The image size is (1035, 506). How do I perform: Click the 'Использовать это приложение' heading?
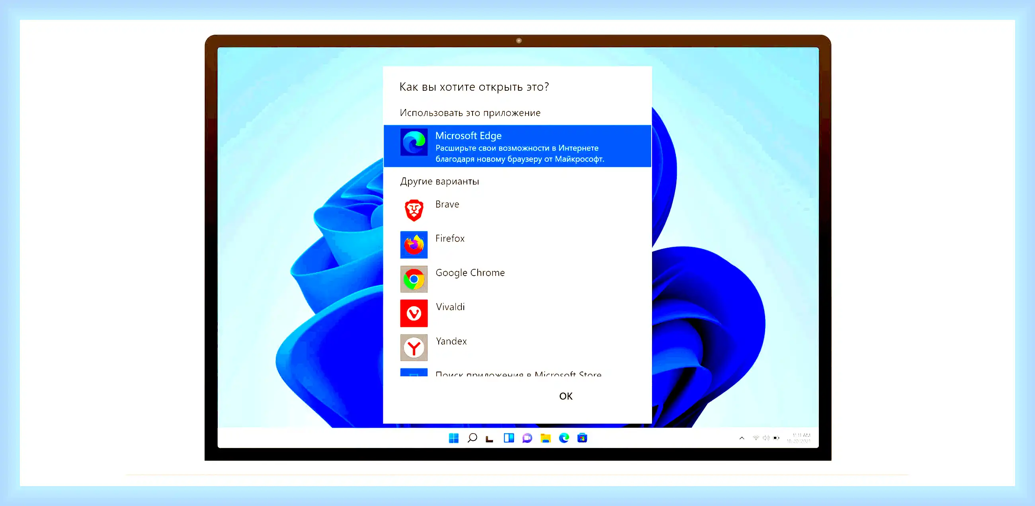tap(470, 113)
